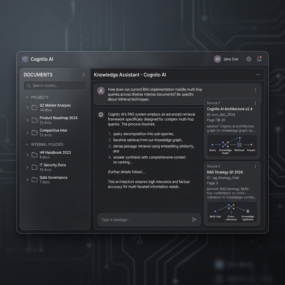
Task: Select Data Governance folder name
Action: point(53,177)
